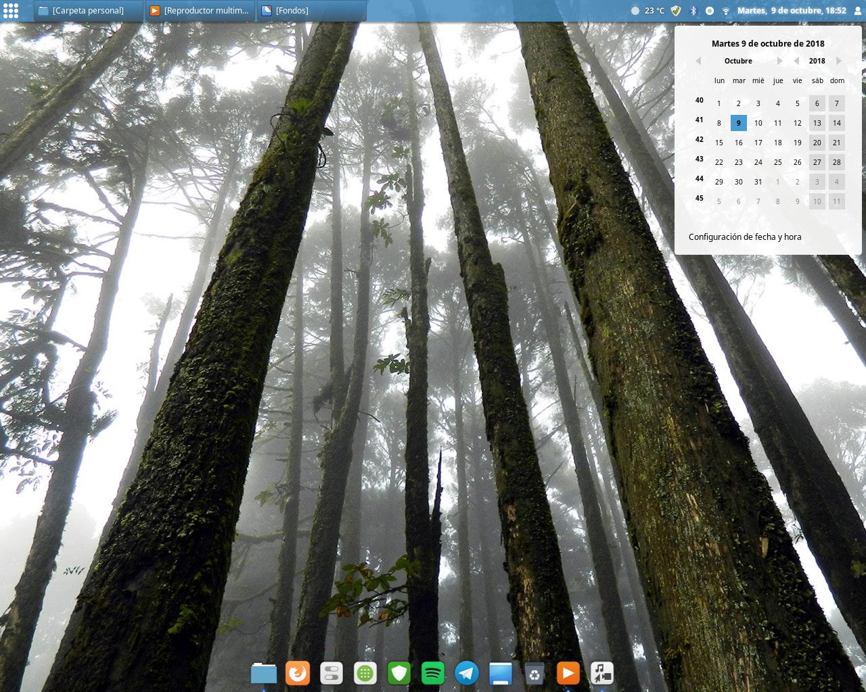The image size is (866, 692).
Task: Open the green grid app launcher in dock
Action: (365, 673)
